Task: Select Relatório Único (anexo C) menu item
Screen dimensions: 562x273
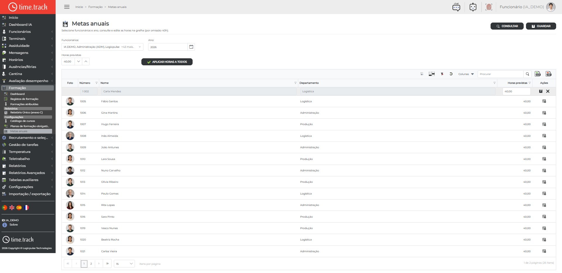Action: pyautogui.click(x=26, y=112)
